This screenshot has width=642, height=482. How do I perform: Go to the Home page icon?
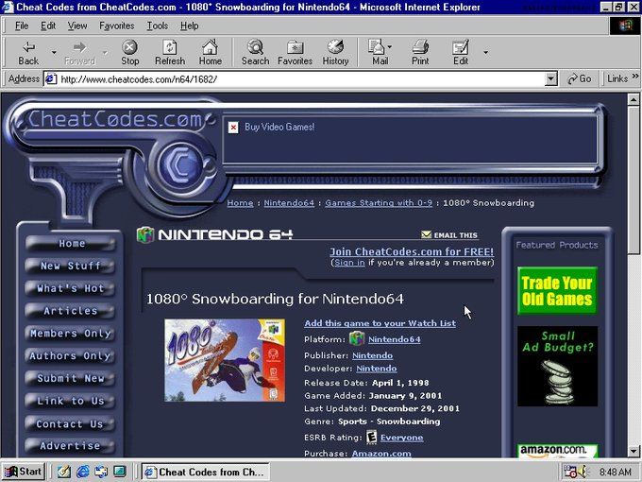pyautogui.click(x=210, y=47)
